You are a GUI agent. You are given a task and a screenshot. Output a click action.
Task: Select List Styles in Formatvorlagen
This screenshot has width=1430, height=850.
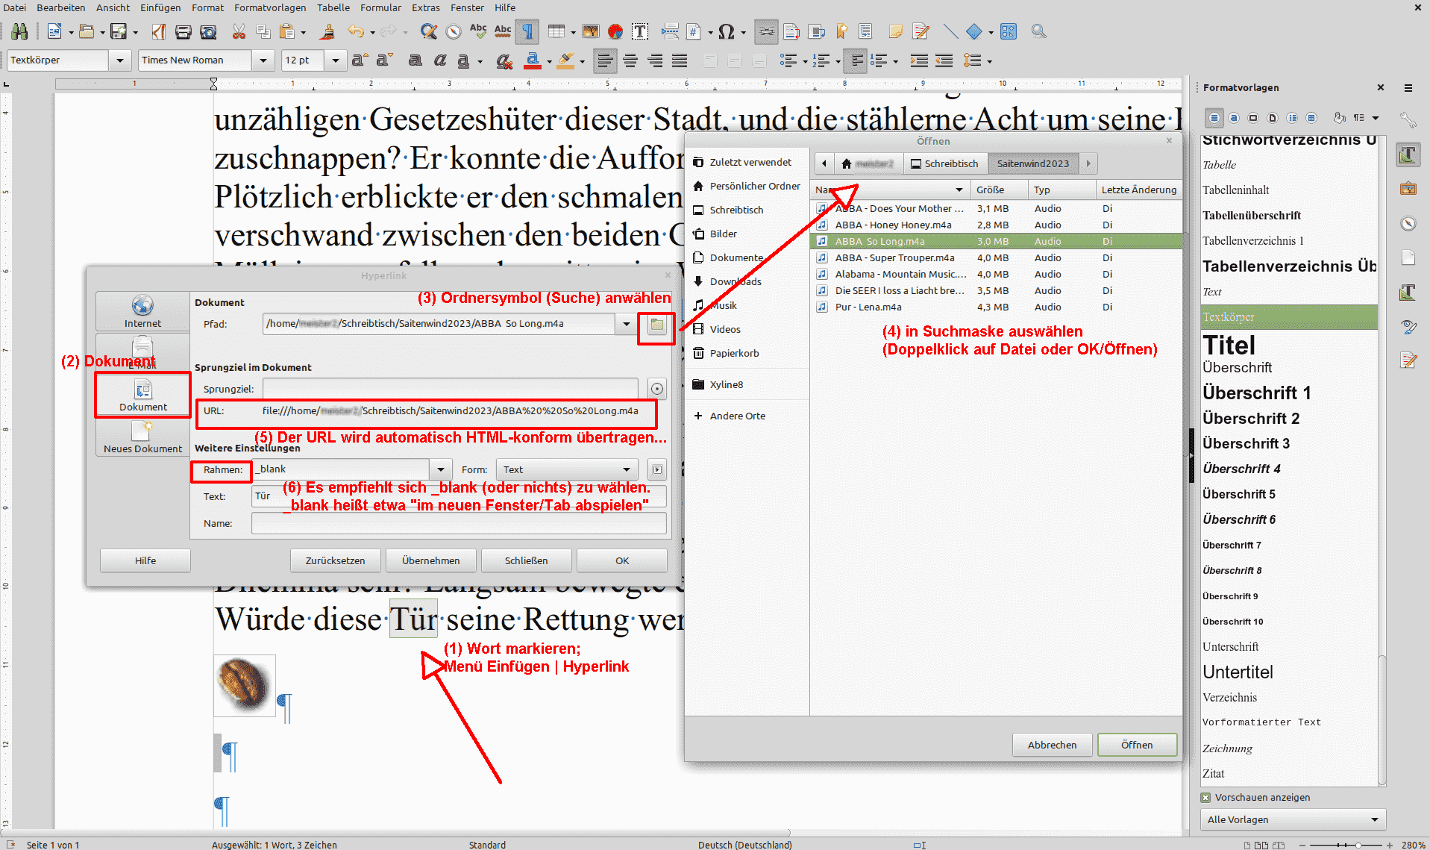tap(1292, 118)
